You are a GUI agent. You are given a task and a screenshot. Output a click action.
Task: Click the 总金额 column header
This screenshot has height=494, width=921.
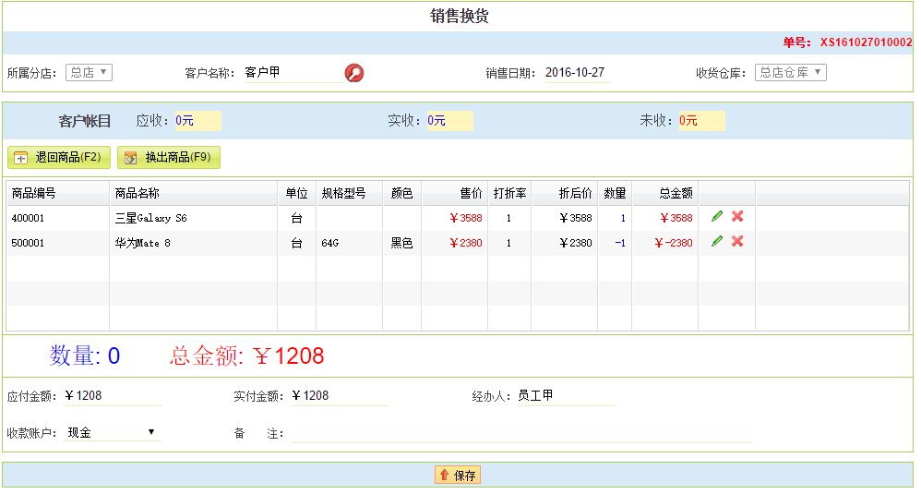tap(676, 193)
